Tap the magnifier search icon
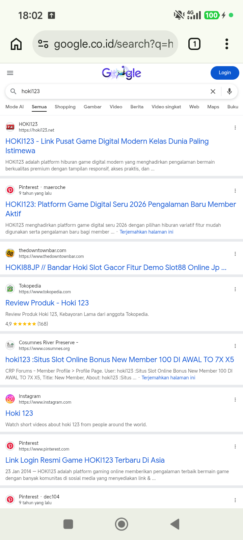 pos(13,91)
